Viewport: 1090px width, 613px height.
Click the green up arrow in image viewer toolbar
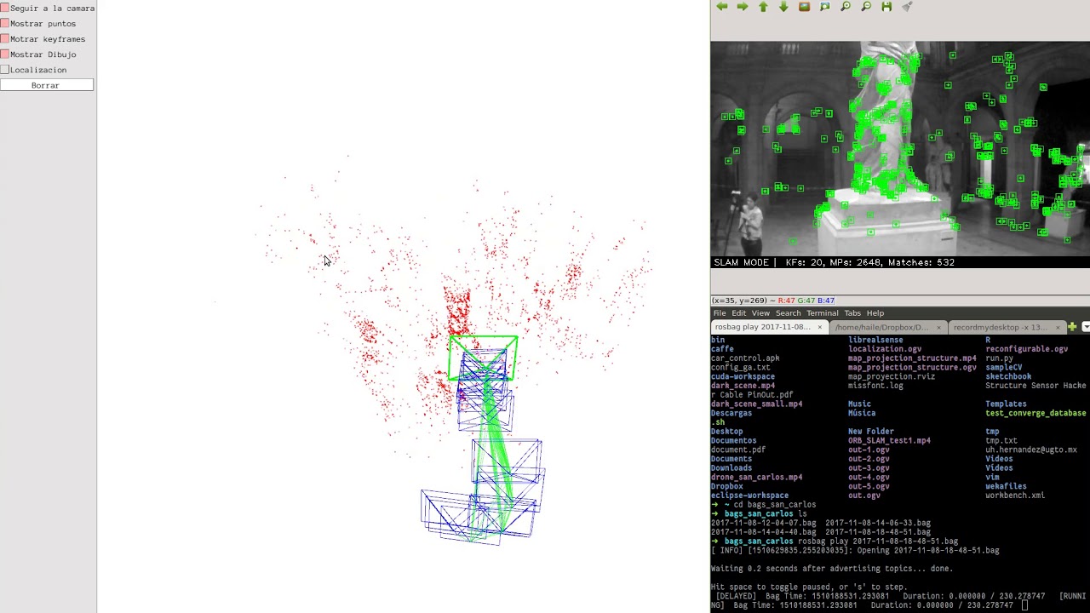(x=763, y=7)
